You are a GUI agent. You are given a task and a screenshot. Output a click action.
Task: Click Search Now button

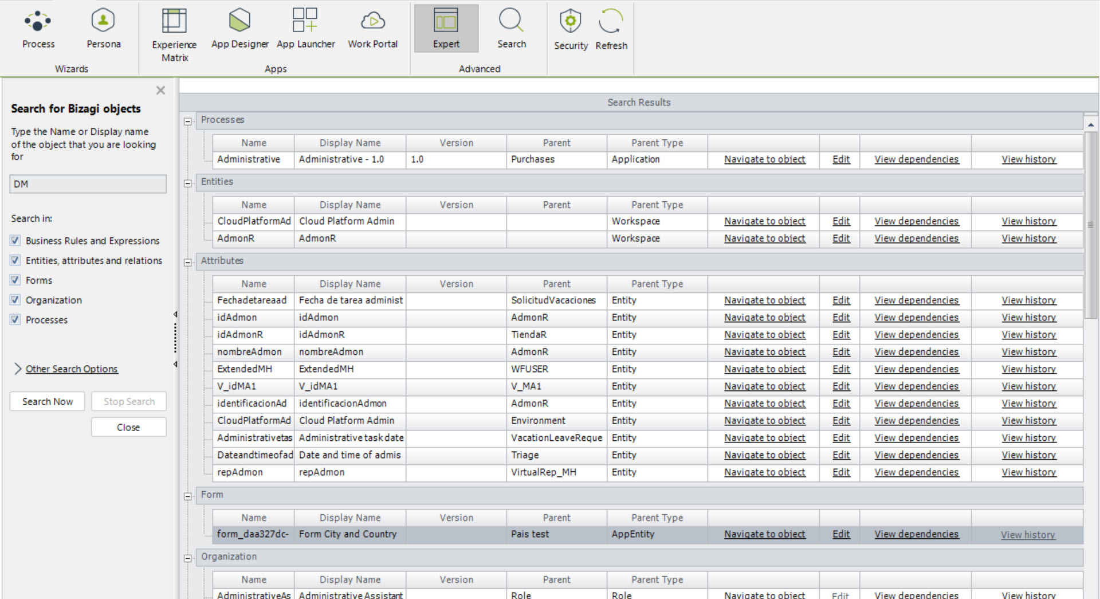coord(48,402)
